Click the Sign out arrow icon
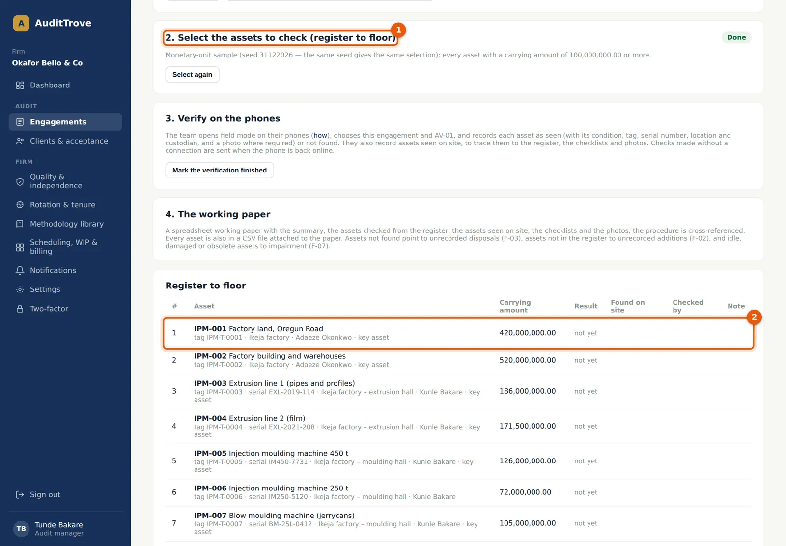The image size is (786, 546). pos(20,495)
